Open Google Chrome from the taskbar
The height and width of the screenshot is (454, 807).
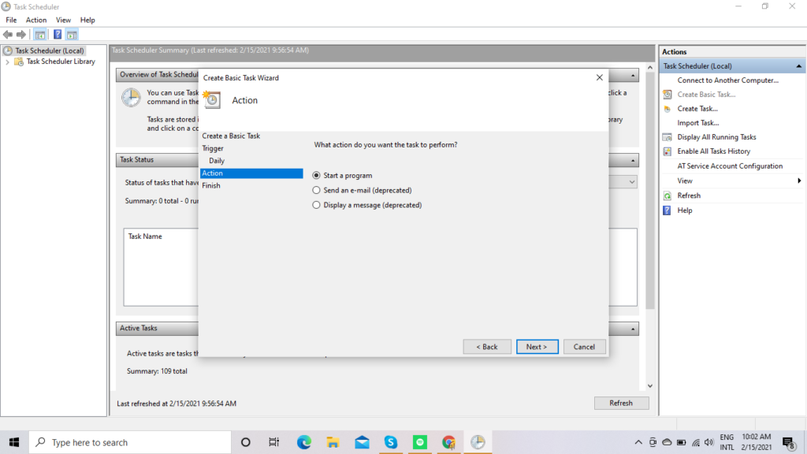[448, 442]
